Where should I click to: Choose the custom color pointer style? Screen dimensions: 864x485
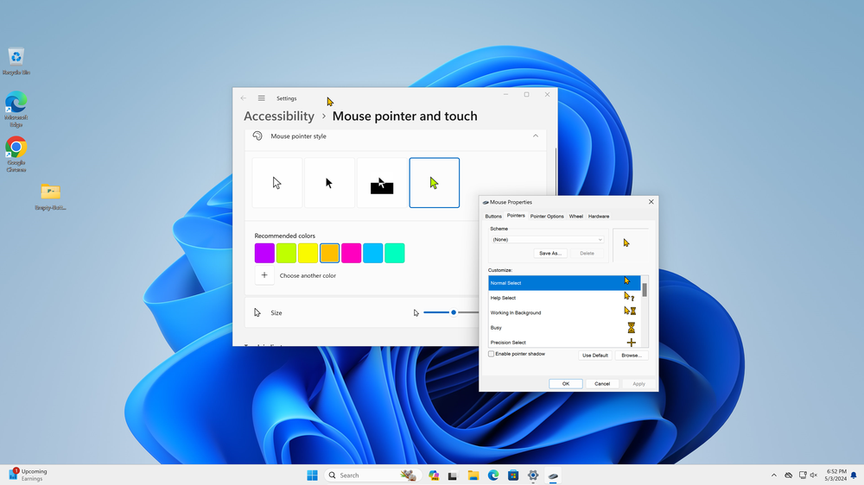point(434,183)
